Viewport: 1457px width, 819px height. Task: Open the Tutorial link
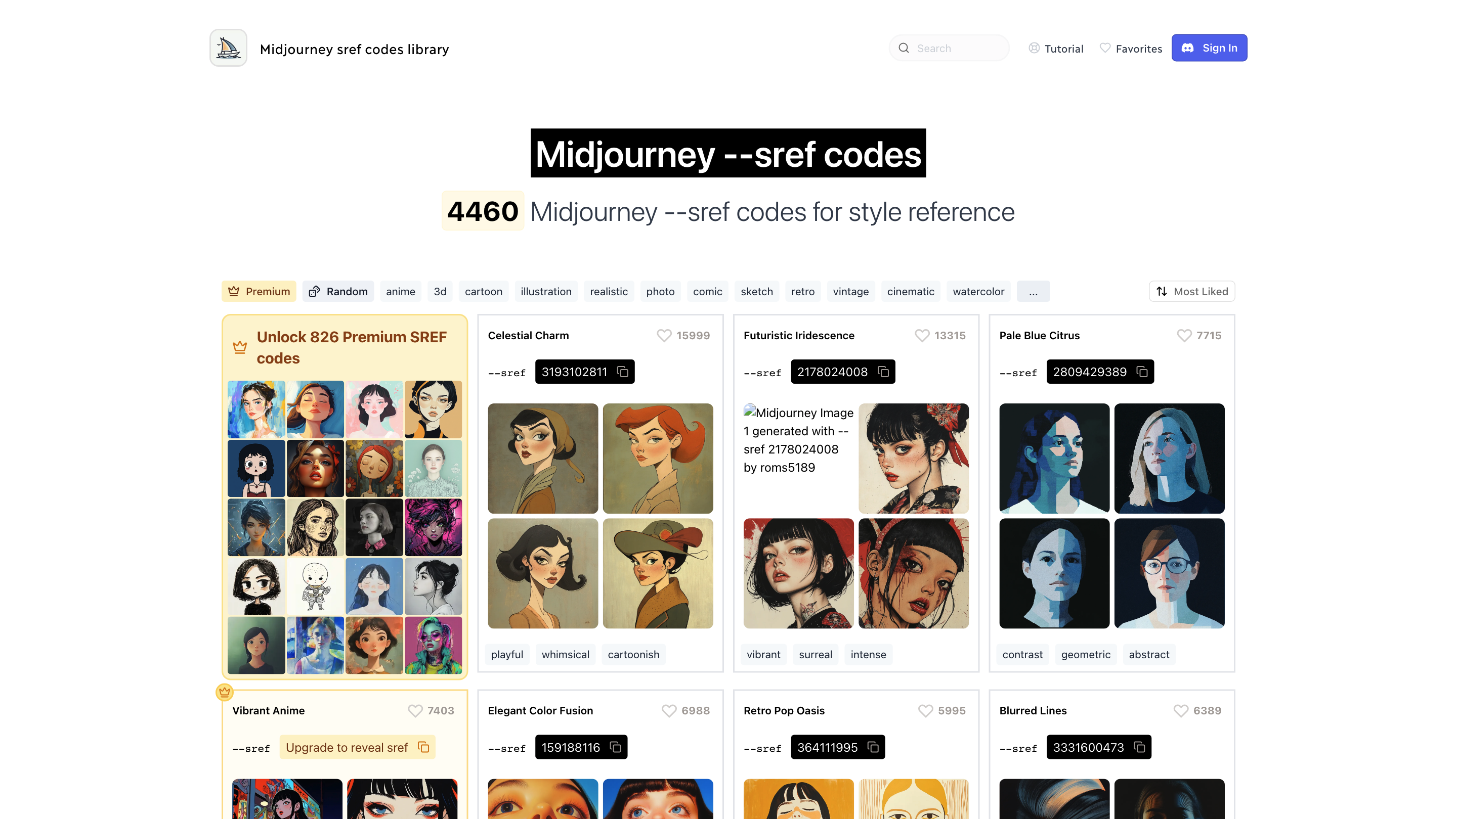click(1055, 49)
